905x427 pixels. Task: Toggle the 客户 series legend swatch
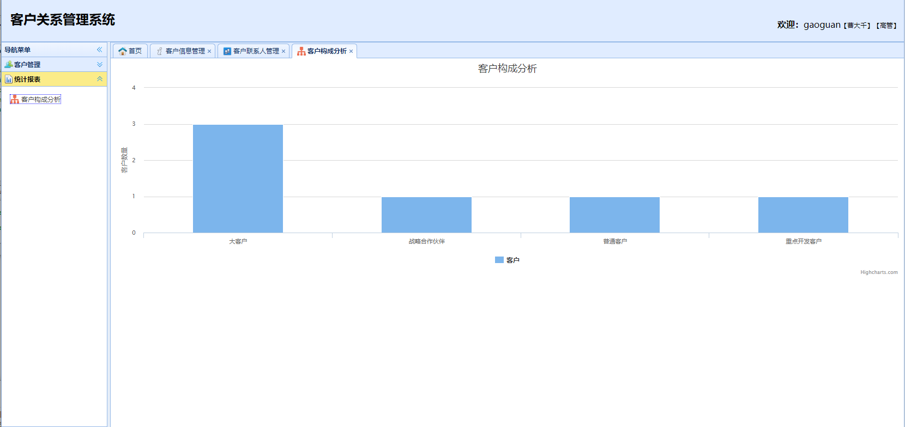point(499,260)
